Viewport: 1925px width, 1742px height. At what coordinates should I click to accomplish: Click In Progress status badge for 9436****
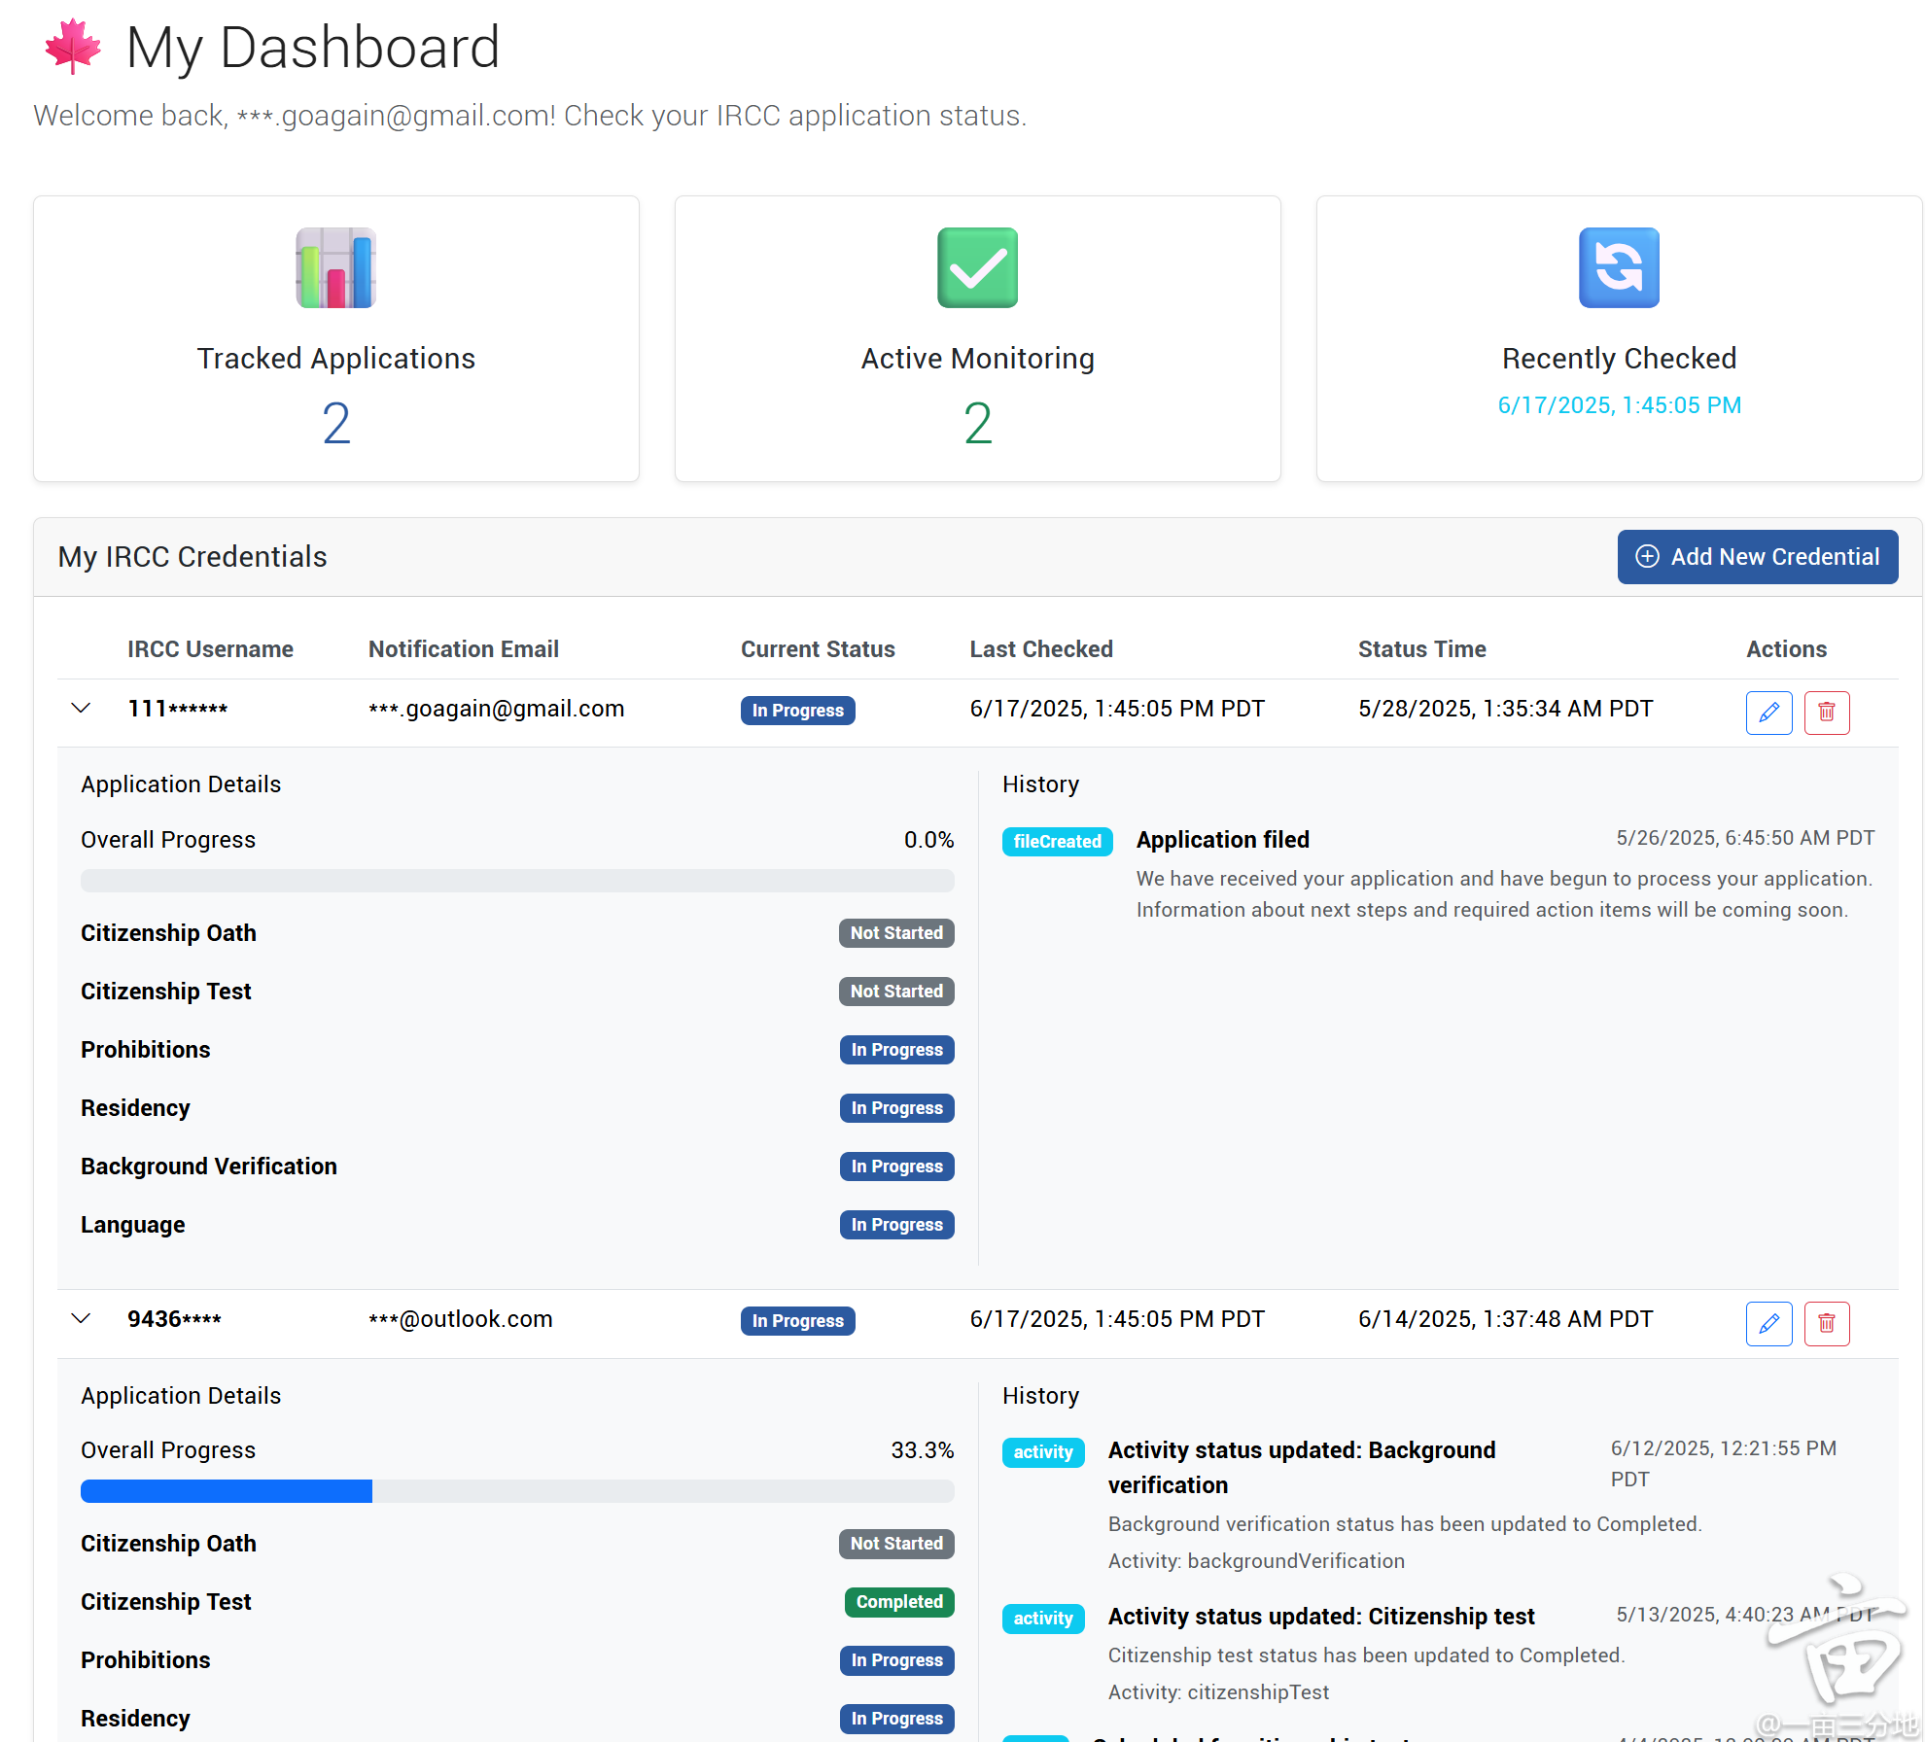(x=797, y=1321)
